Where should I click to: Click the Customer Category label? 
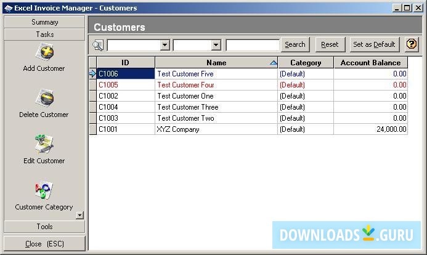44,207
